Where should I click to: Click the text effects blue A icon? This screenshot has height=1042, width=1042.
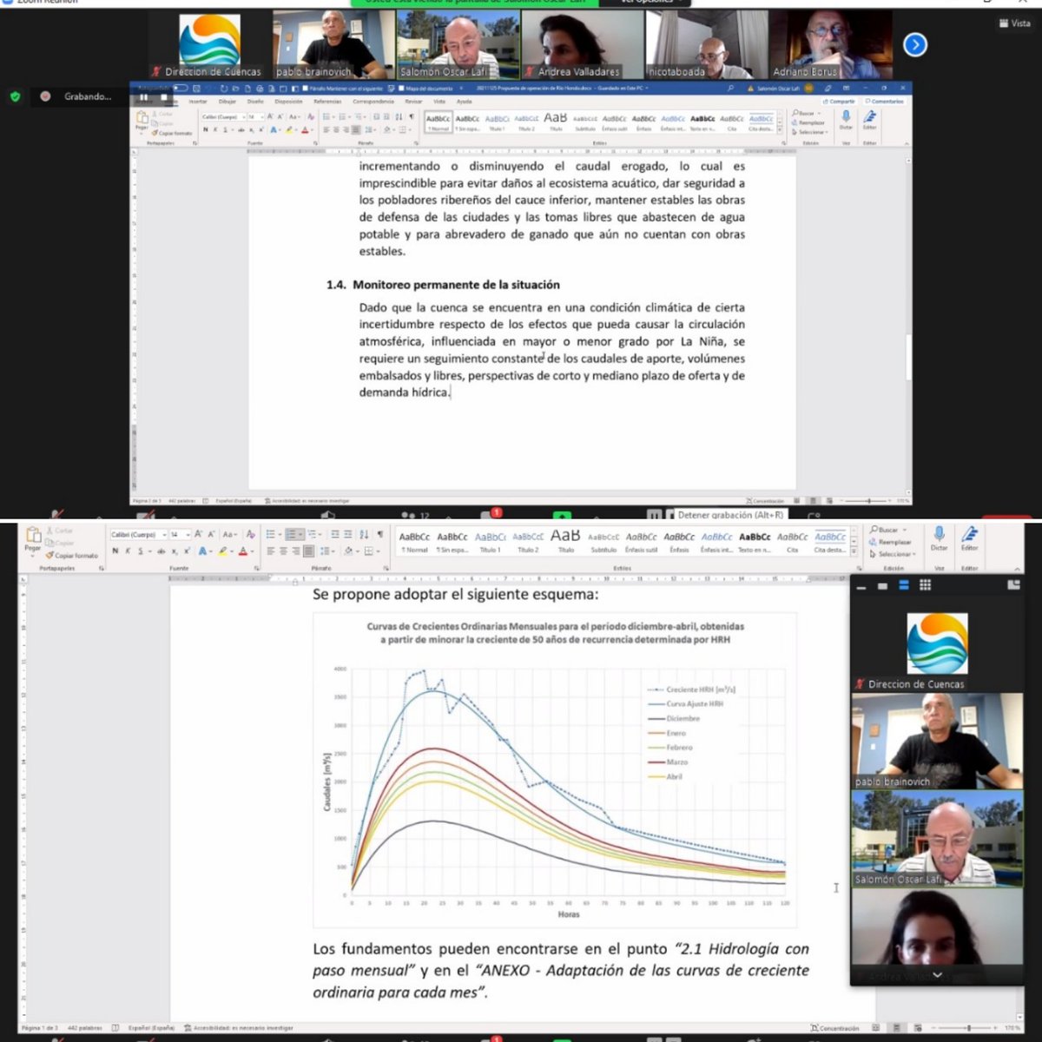tap(201, 551)
